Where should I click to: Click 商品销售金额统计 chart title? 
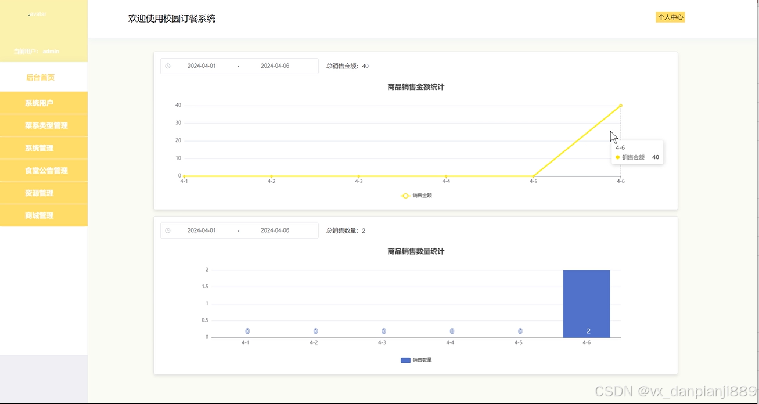click(416, 87)
